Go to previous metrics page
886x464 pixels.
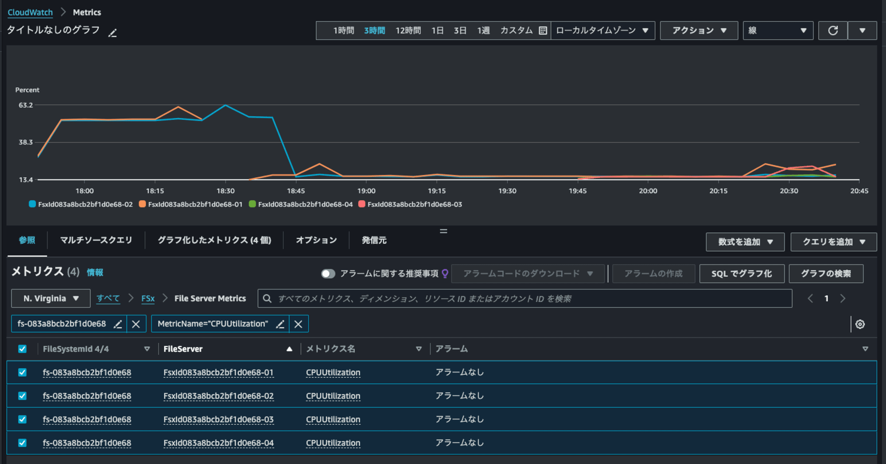[810, 299]
